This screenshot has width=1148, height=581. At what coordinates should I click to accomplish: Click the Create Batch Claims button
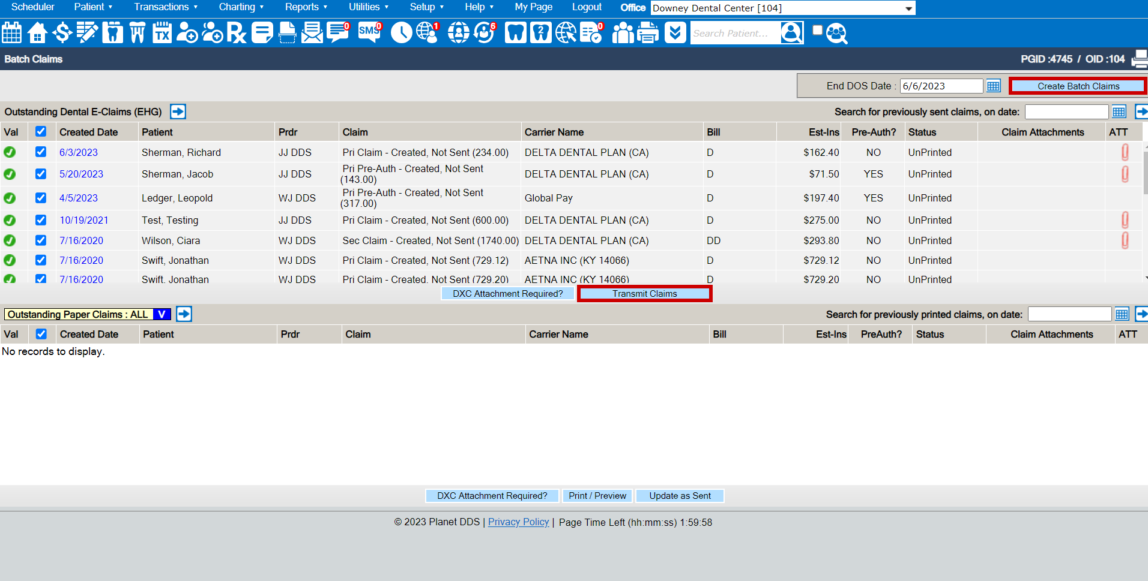tap(1078, 86)
